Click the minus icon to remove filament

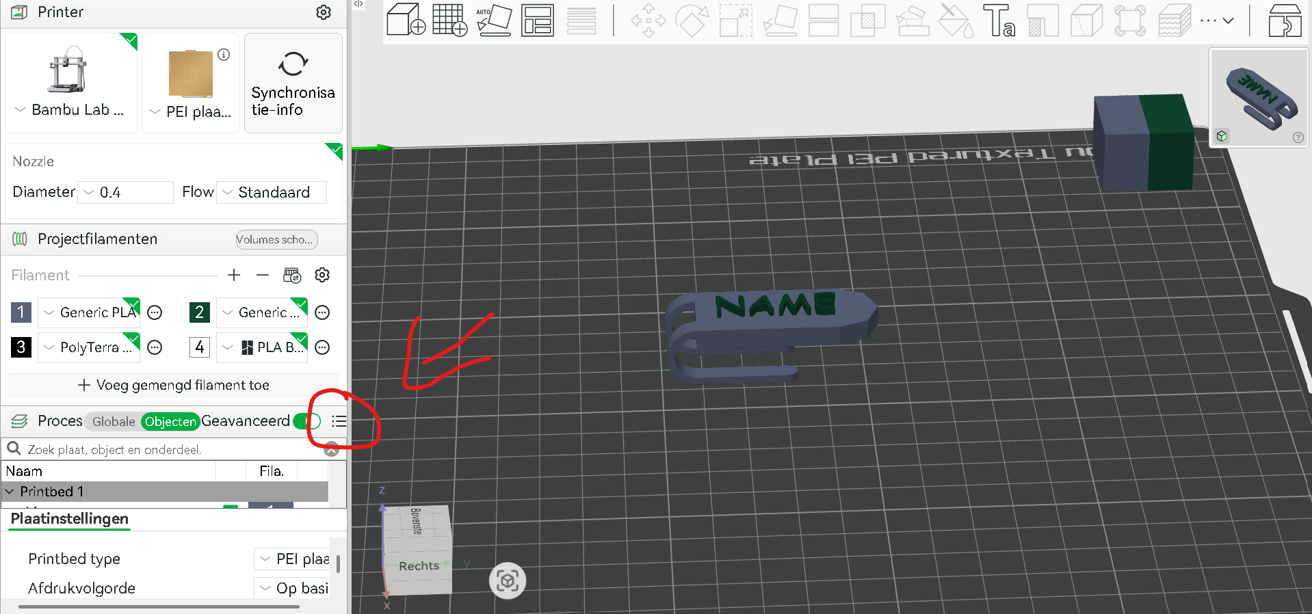tap(263, 275)
